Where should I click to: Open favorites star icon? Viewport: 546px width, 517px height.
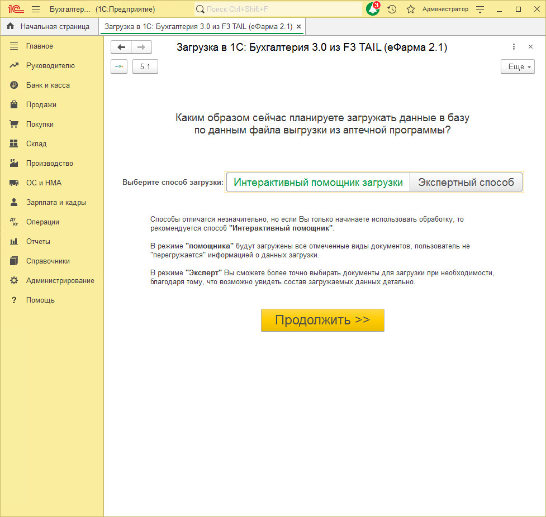point(411,9)
